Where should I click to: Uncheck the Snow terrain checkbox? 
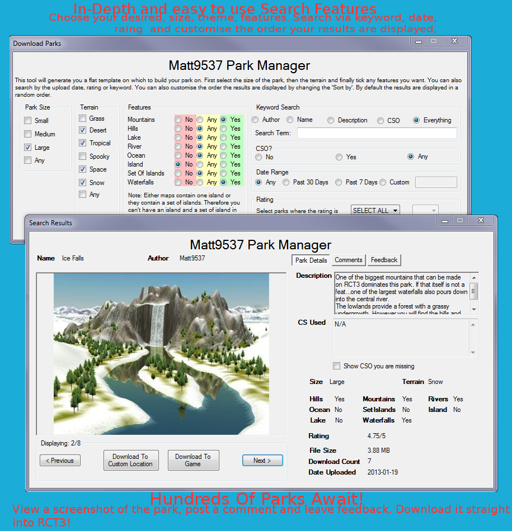(x=82, y=183)
